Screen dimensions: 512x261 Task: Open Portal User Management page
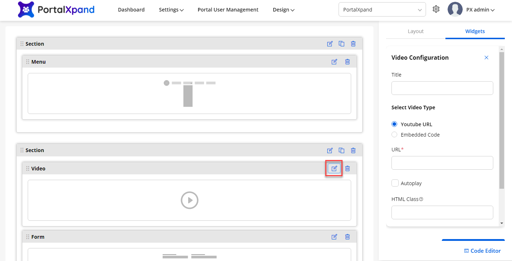(228, 10)
